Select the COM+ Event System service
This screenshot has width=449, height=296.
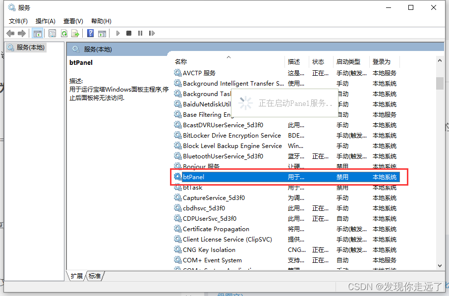tap(286, 260)
